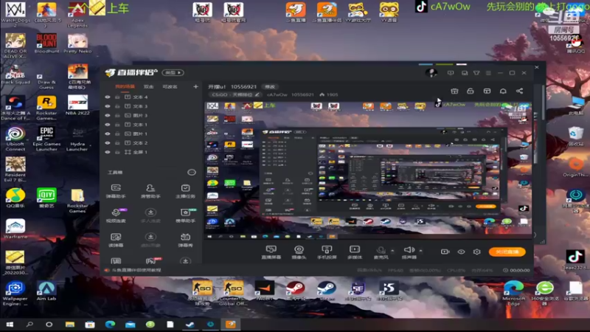
Task: Click the gift box icon above preview
Action: click(x=454, y=91)
